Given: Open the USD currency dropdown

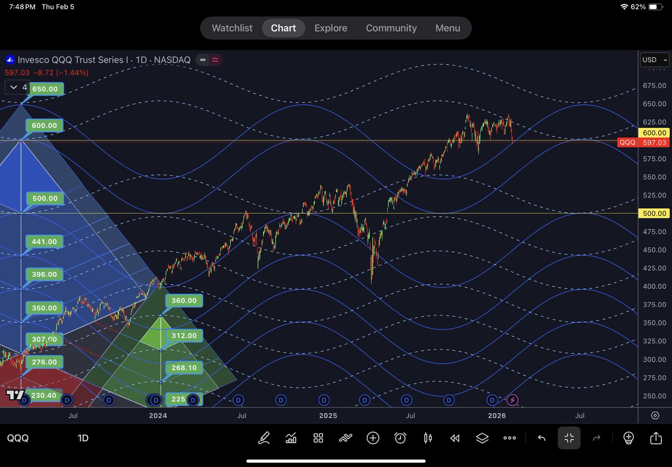Looking at the screenshot, I should tap(655, 60).
